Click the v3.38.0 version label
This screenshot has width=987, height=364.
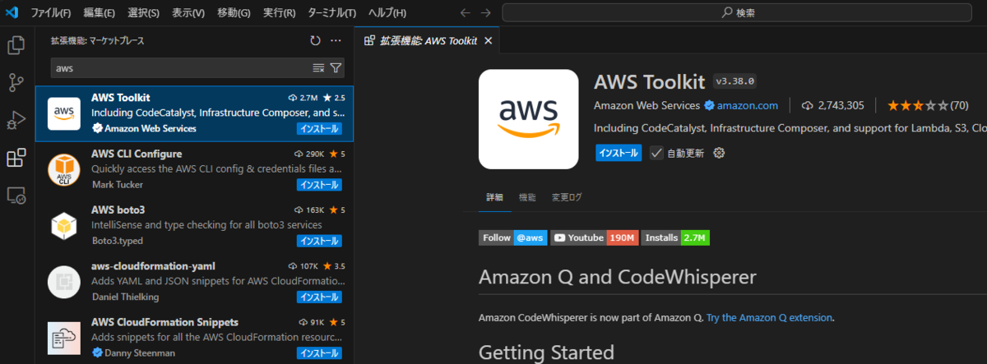point(735,81)
